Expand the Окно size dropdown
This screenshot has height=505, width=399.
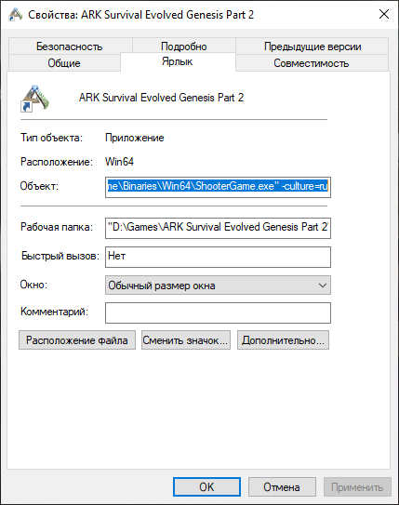[x=218, y=285]
